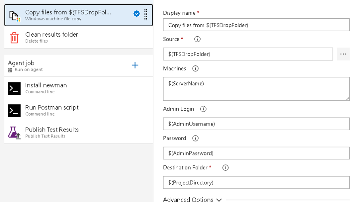The width and height of the screenshot is (358, 202).
Task: Click the Windows machine file copy task icon
Action: pos(15,16)
